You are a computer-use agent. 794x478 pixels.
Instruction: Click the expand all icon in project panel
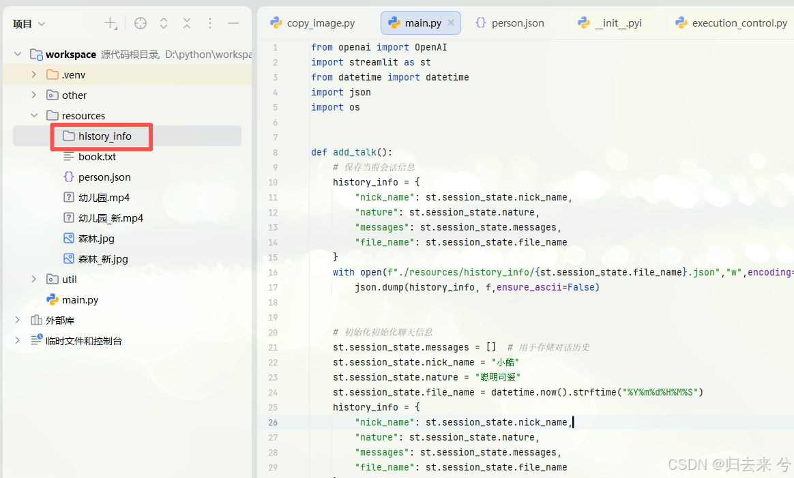point(164,23)
